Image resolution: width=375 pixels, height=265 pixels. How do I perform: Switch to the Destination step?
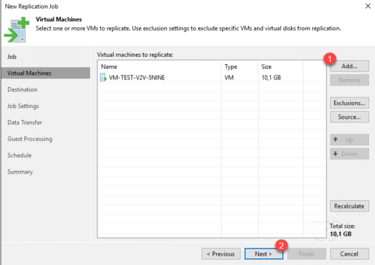point(23,89)
